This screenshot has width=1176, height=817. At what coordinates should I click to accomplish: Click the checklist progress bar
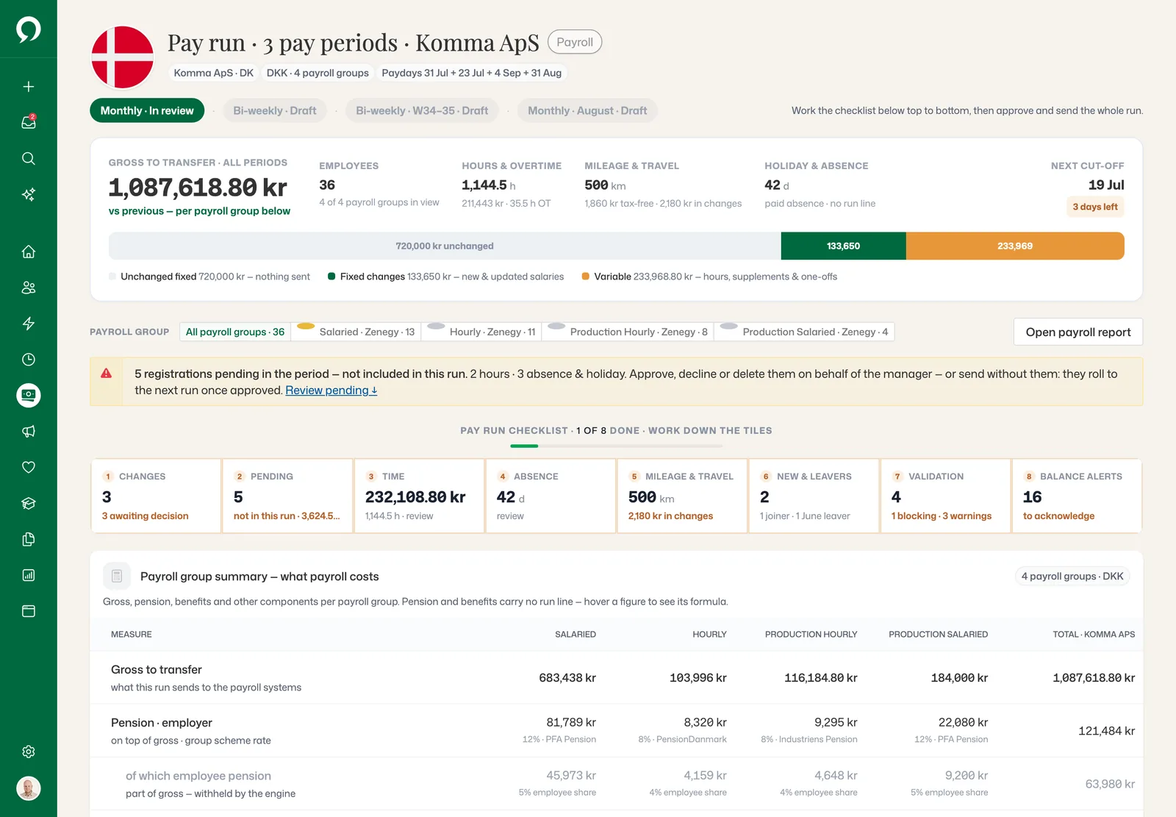coord(616,446)
